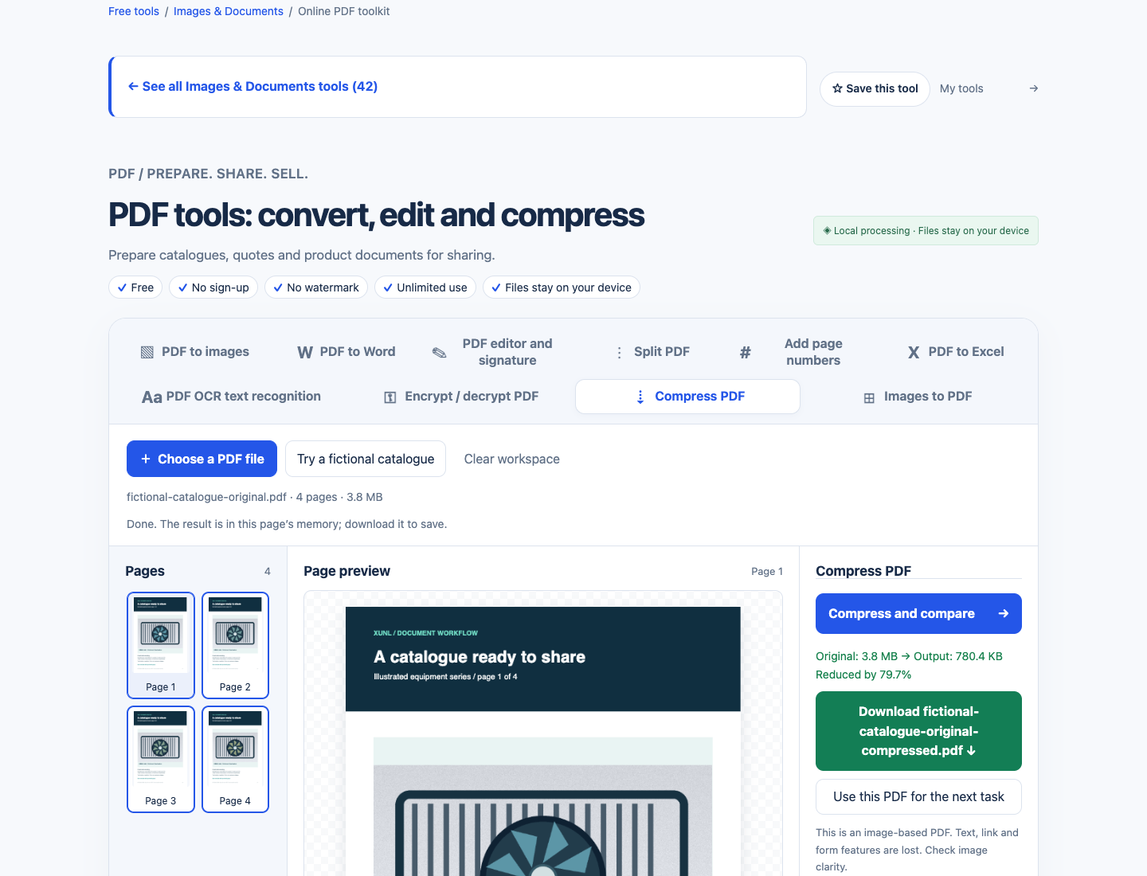
Task: Click the page preview image
Action: point(543,741)
